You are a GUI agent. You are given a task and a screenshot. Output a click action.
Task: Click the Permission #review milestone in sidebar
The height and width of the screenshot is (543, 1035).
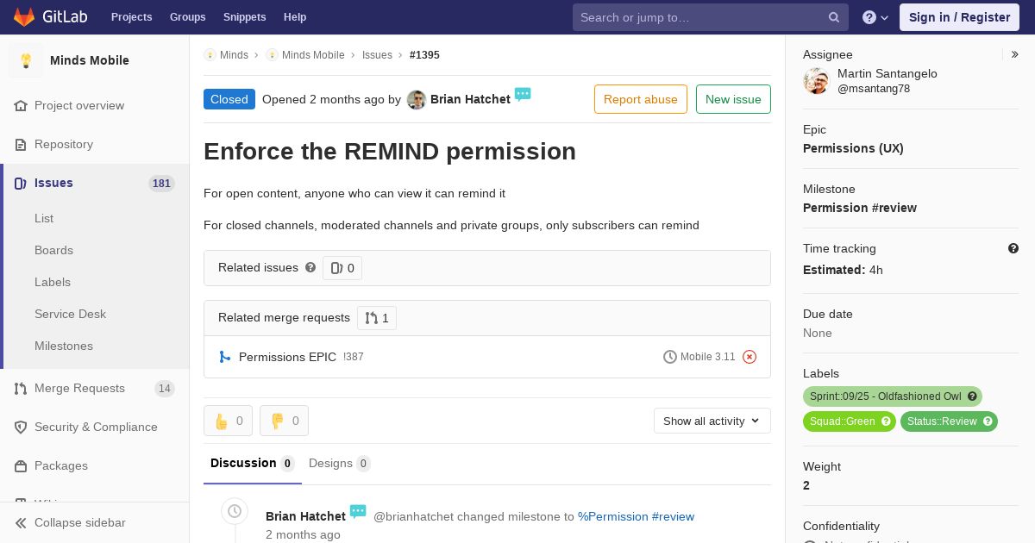pos(860,208)
